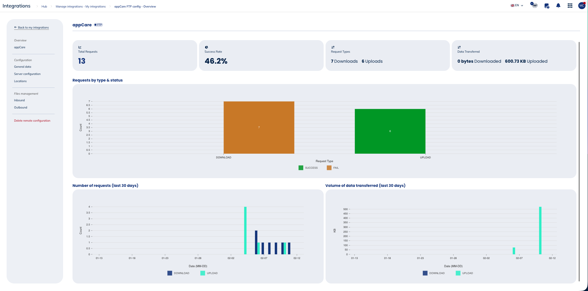Open the help documentation icon
The width and height of the screenshot is (588, 291).
547,6
